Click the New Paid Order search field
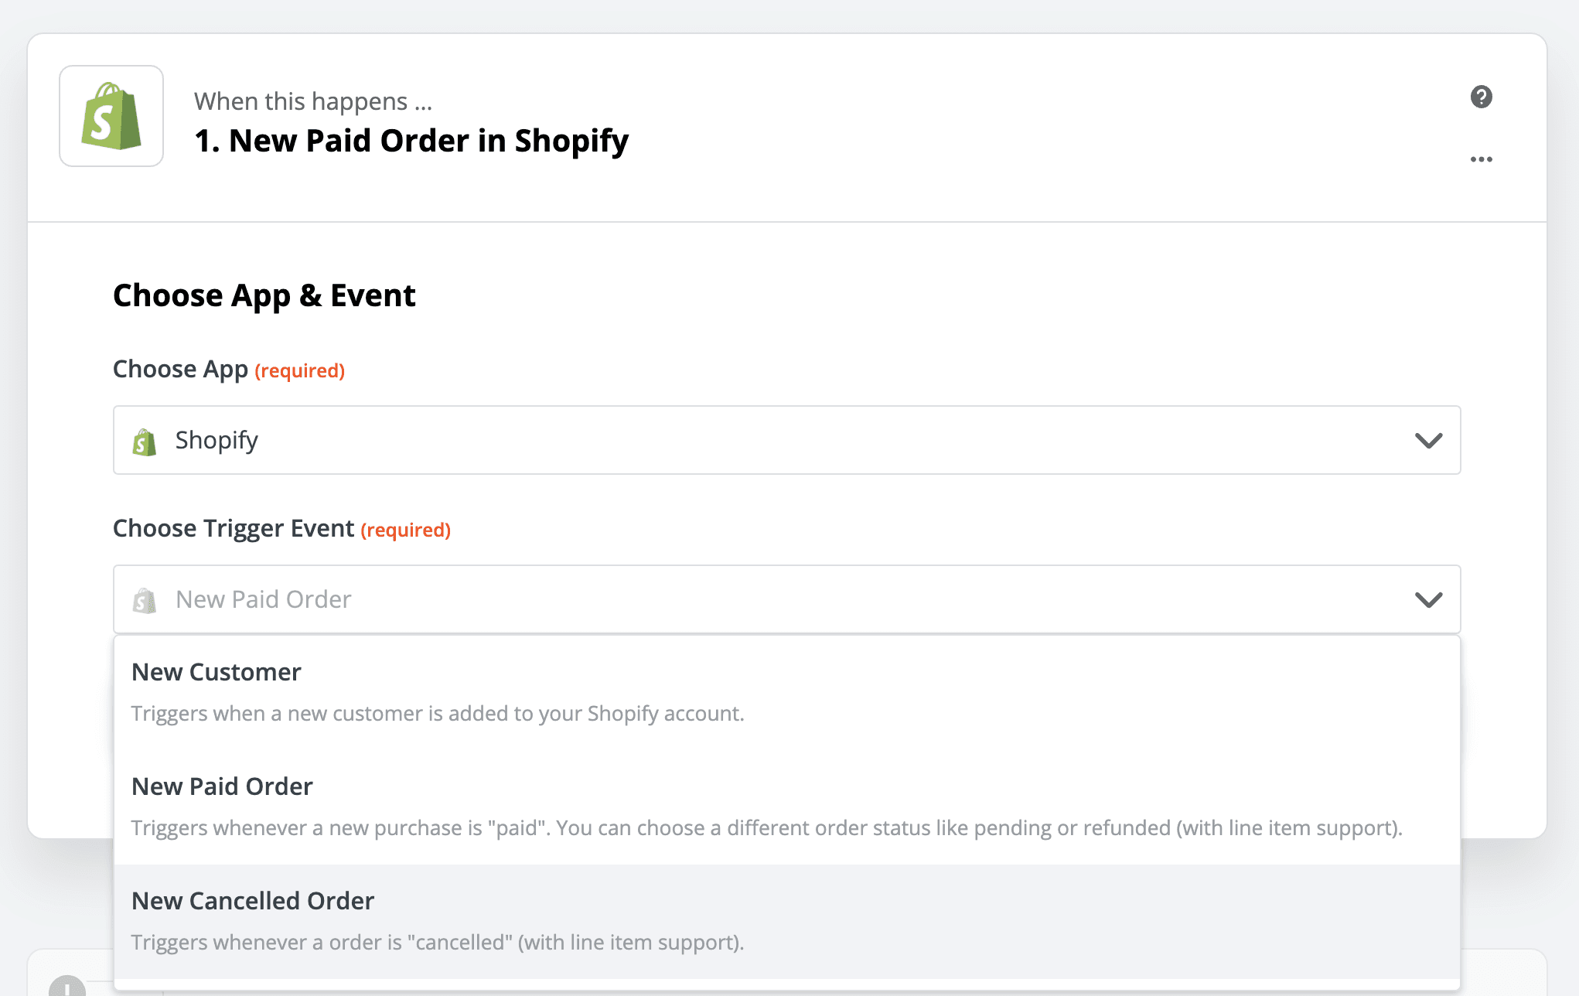Screen dimensions: 1579x996 (x=773, y=599)
